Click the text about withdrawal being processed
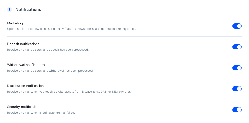The image size is (249, 123). 50,71
